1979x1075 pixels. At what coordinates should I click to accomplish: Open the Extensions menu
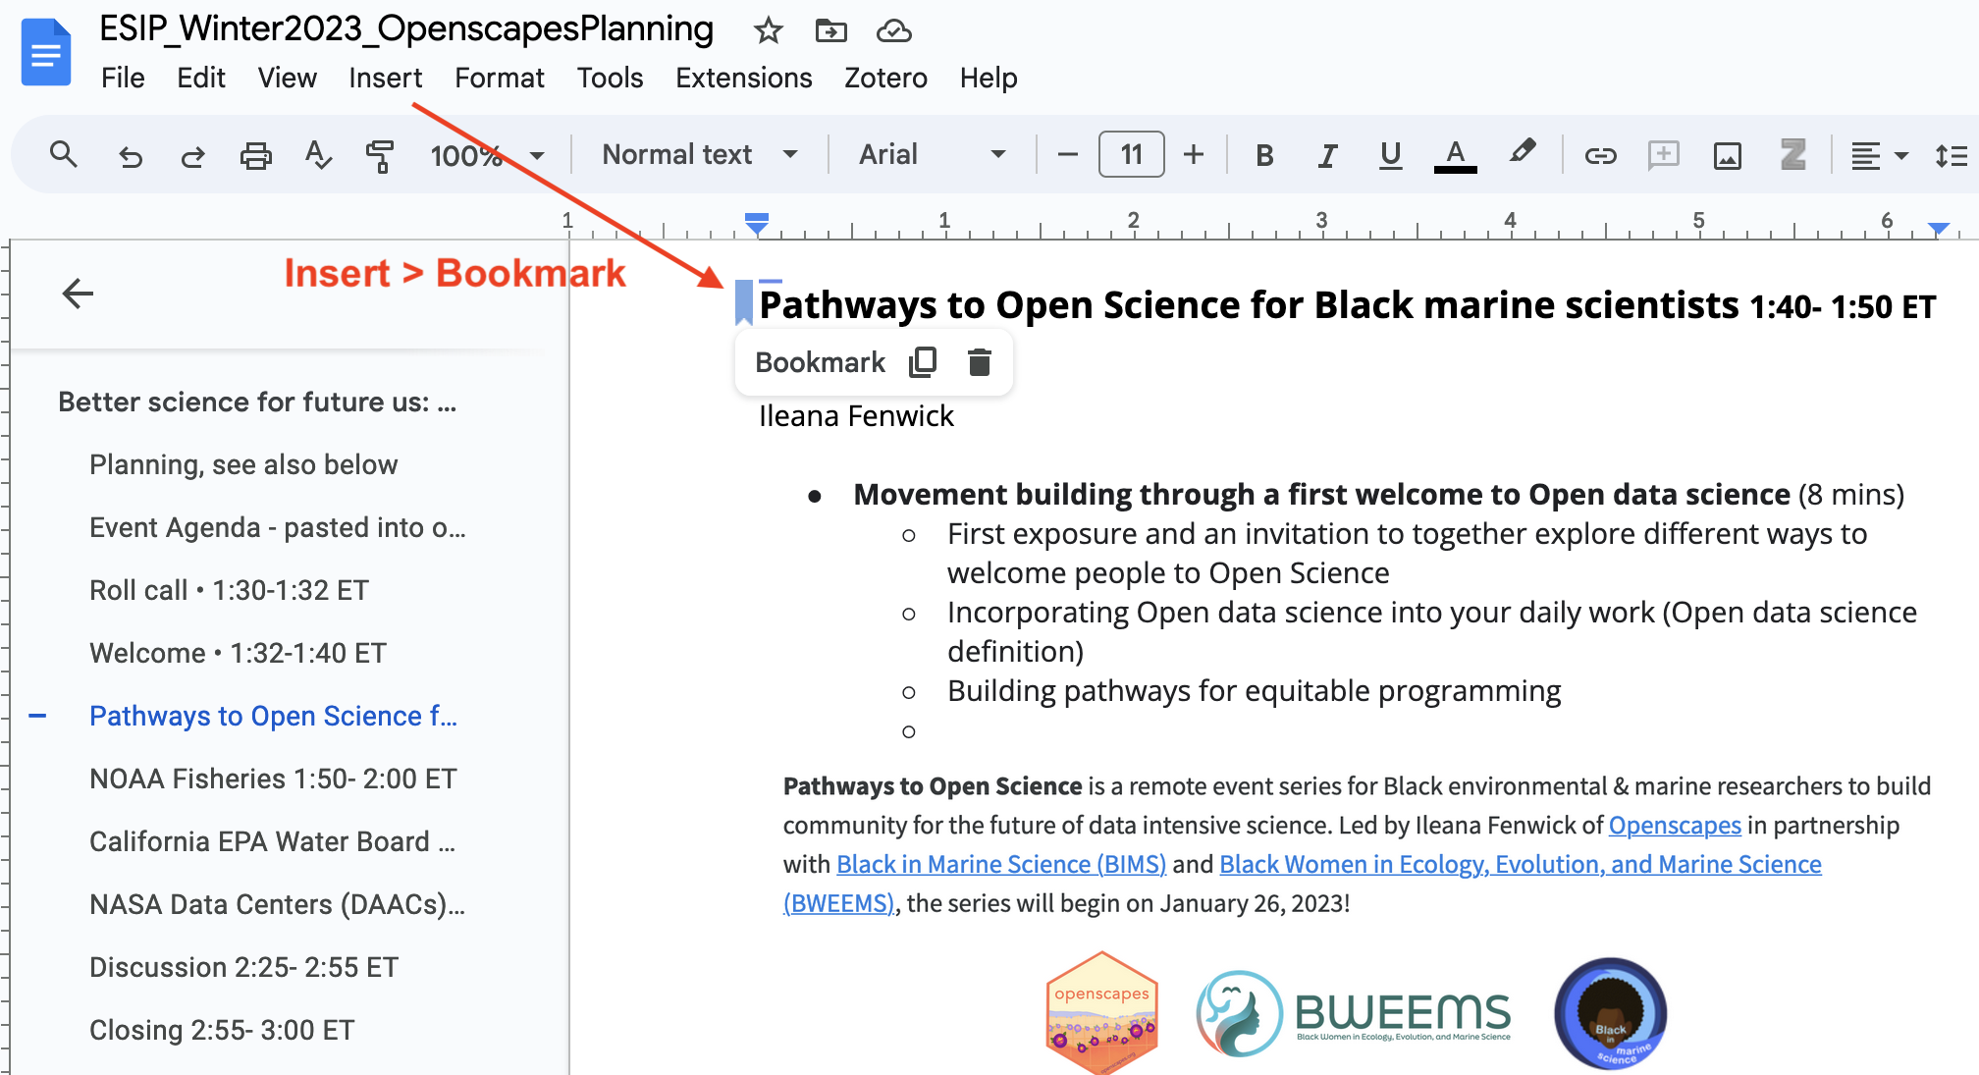743,78
